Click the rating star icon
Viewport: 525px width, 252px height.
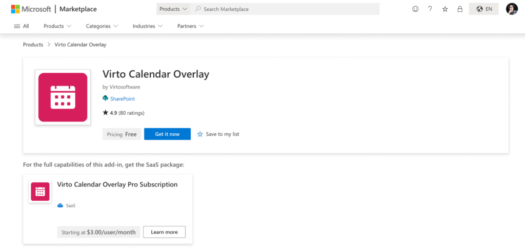coord(106,113)
